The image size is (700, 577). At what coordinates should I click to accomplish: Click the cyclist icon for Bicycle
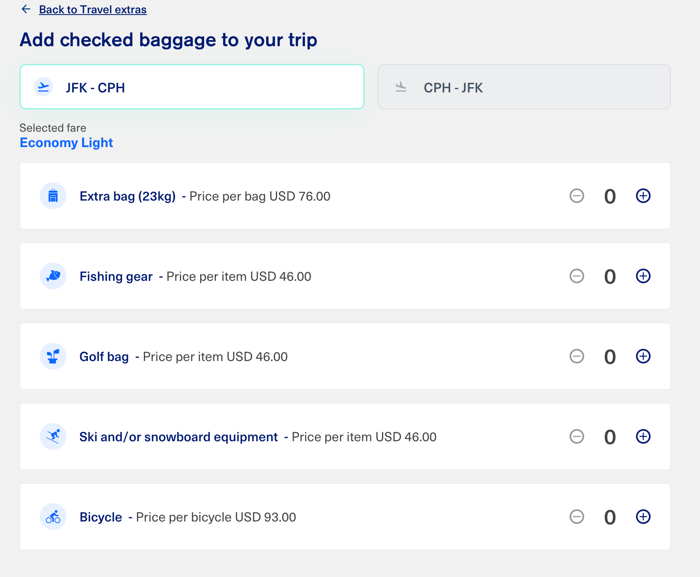(x=53, y=517)
